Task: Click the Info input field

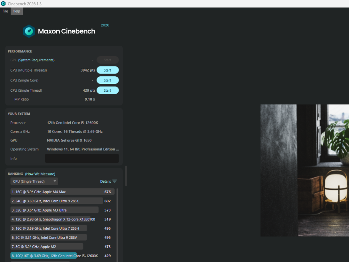Action: [x=82, y=158]
